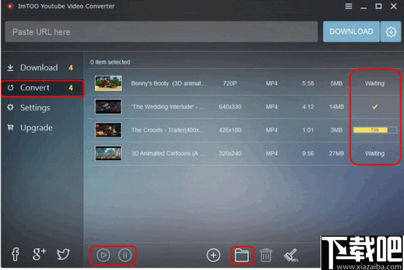This screenshot has height=270, width=404.
Task: Click the completed checkmark for Wedding Interlude
Action: click(375, 107)
